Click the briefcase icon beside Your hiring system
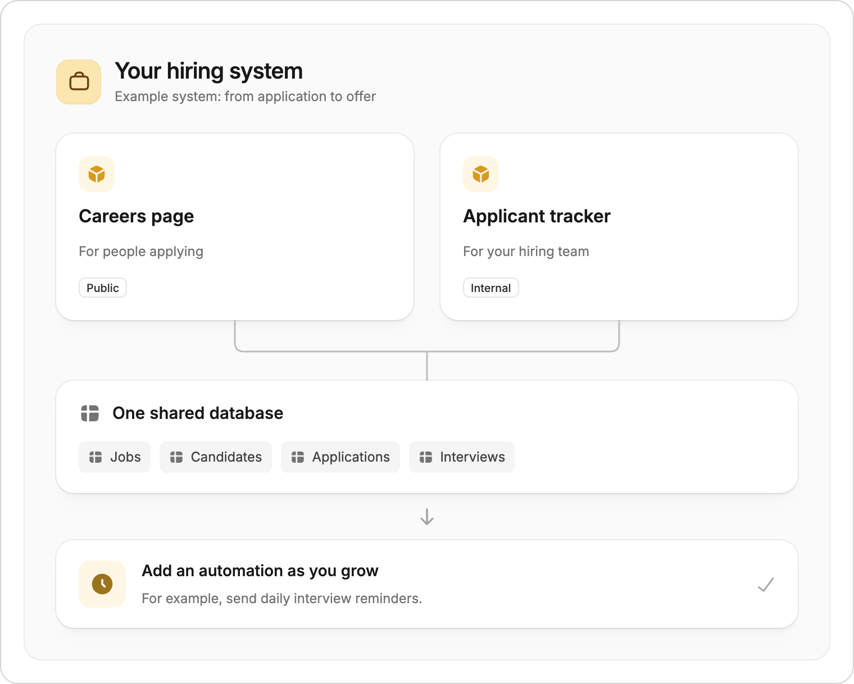854x684 pixels. pyautogui.click(x=79, y=82)
